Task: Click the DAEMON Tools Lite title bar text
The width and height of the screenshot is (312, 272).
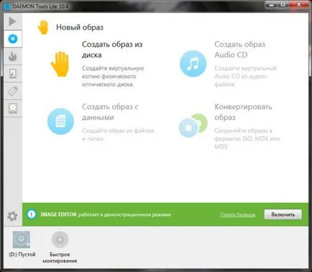Action: 40,6
